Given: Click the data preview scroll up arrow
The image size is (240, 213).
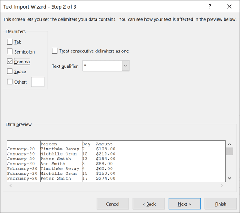Looking at the screenshot, I should click(229, 144).
